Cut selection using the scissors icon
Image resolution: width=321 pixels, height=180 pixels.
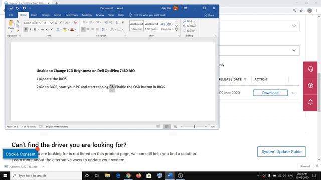click(18, 21)
